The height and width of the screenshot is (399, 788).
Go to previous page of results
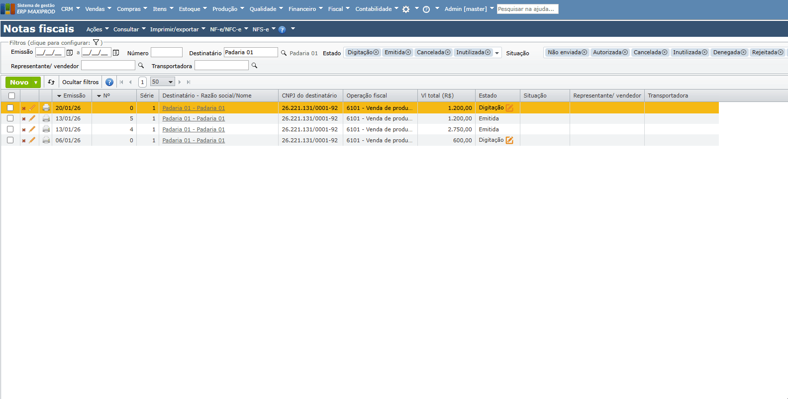coord(130,82)
